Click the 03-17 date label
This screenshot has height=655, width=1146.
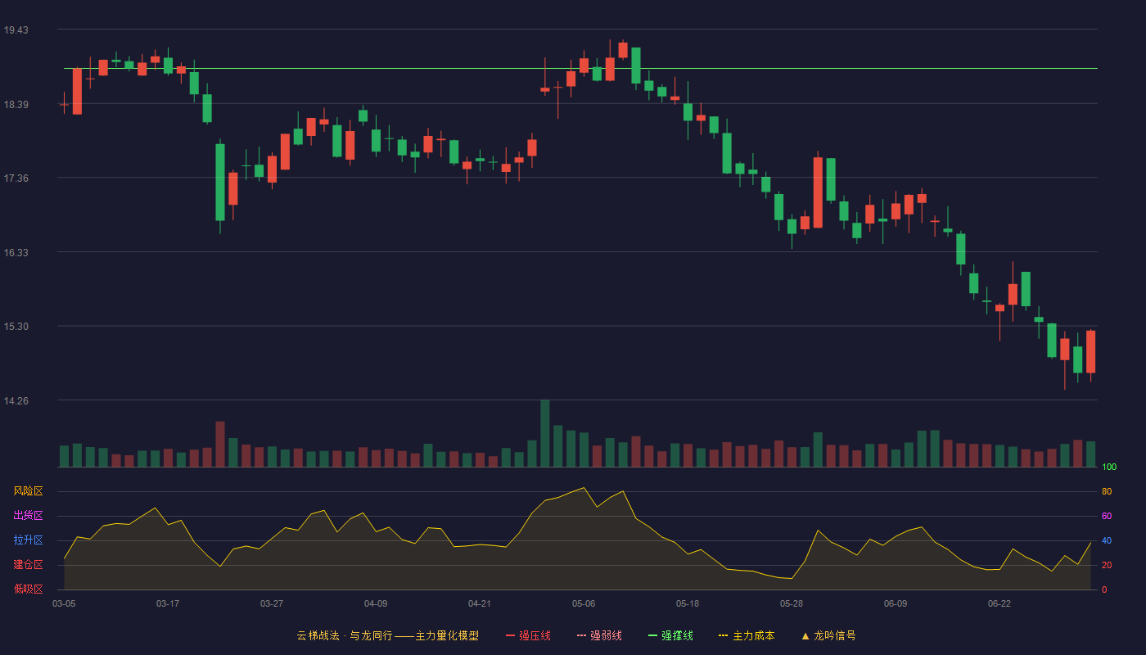click(x=168, y=603)
